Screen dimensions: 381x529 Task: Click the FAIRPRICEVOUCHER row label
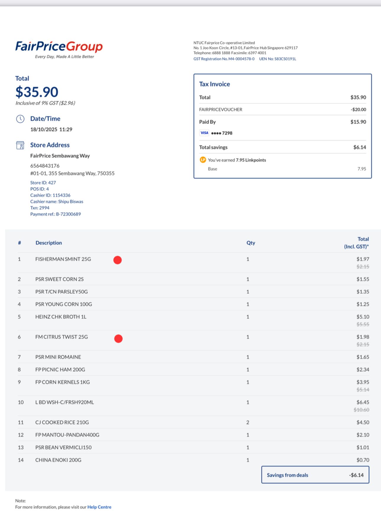[x=221, y=110]
